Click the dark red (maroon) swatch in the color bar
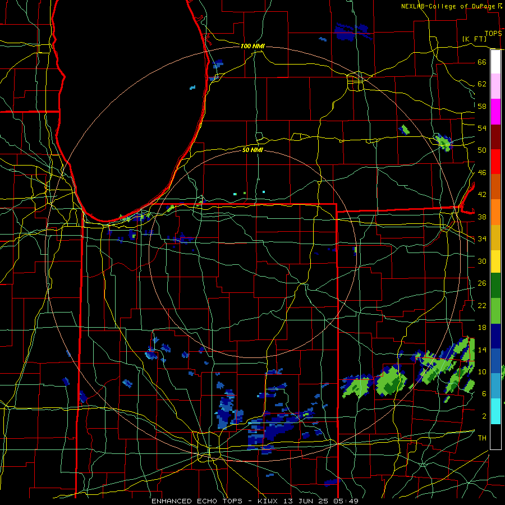The image size is (505, 505). tap(495, 136)
